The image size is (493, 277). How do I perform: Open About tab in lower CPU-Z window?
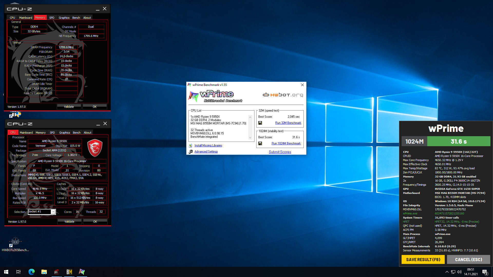click(88, 133)
